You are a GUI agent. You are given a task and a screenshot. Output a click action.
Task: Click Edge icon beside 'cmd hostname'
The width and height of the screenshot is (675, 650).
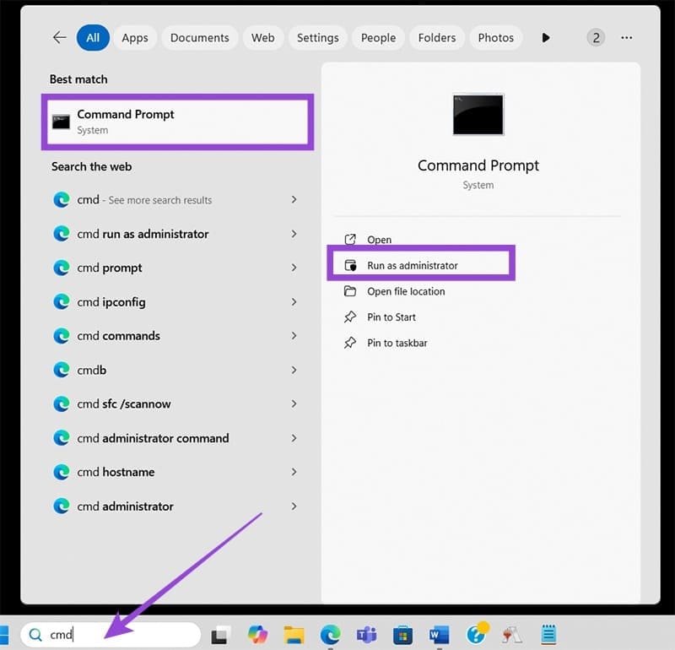61,472
